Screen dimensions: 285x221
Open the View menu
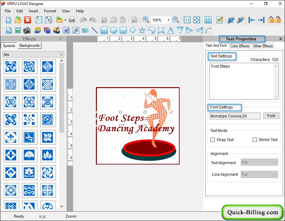(x=66, y=11)
